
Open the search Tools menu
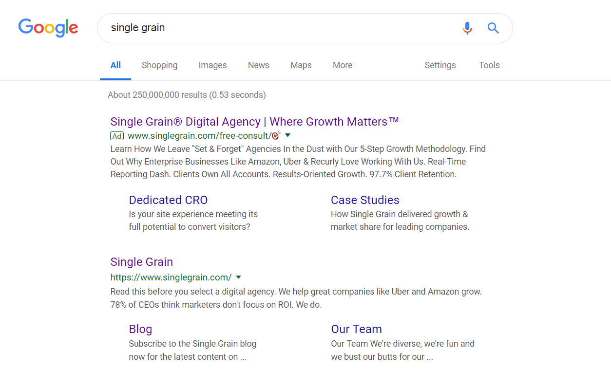489,65
